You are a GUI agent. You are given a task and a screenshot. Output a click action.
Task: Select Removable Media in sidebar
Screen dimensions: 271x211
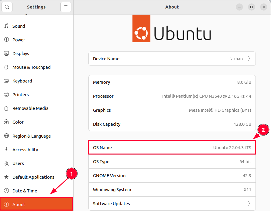(x=37, y=108)
